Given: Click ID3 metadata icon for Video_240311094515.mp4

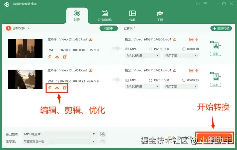Looking at the screenshot, I should tap(191, 70).
